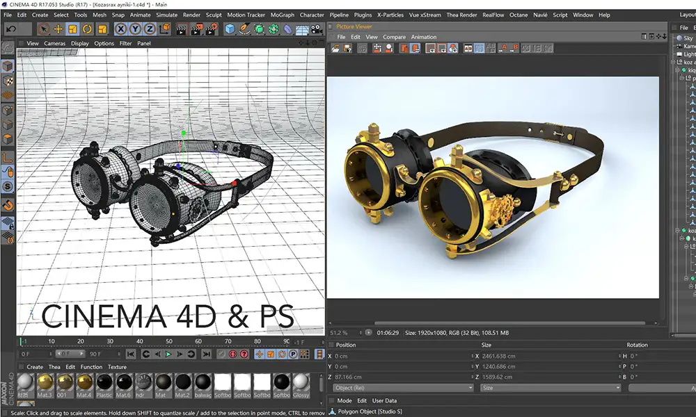
Task: Click the Floor environment object icon
Action: click(302, 30)
